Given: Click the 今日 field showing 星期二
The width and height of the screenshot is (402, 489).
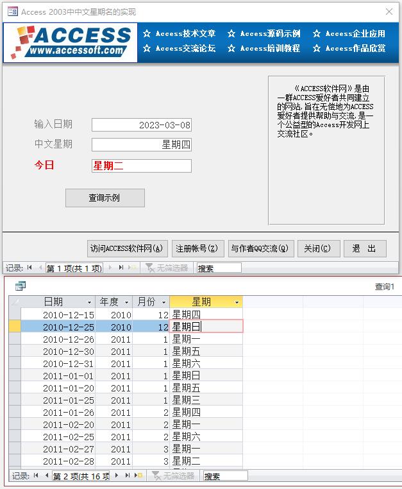Looking at the screenshot, I should click(x=142, y=166).
